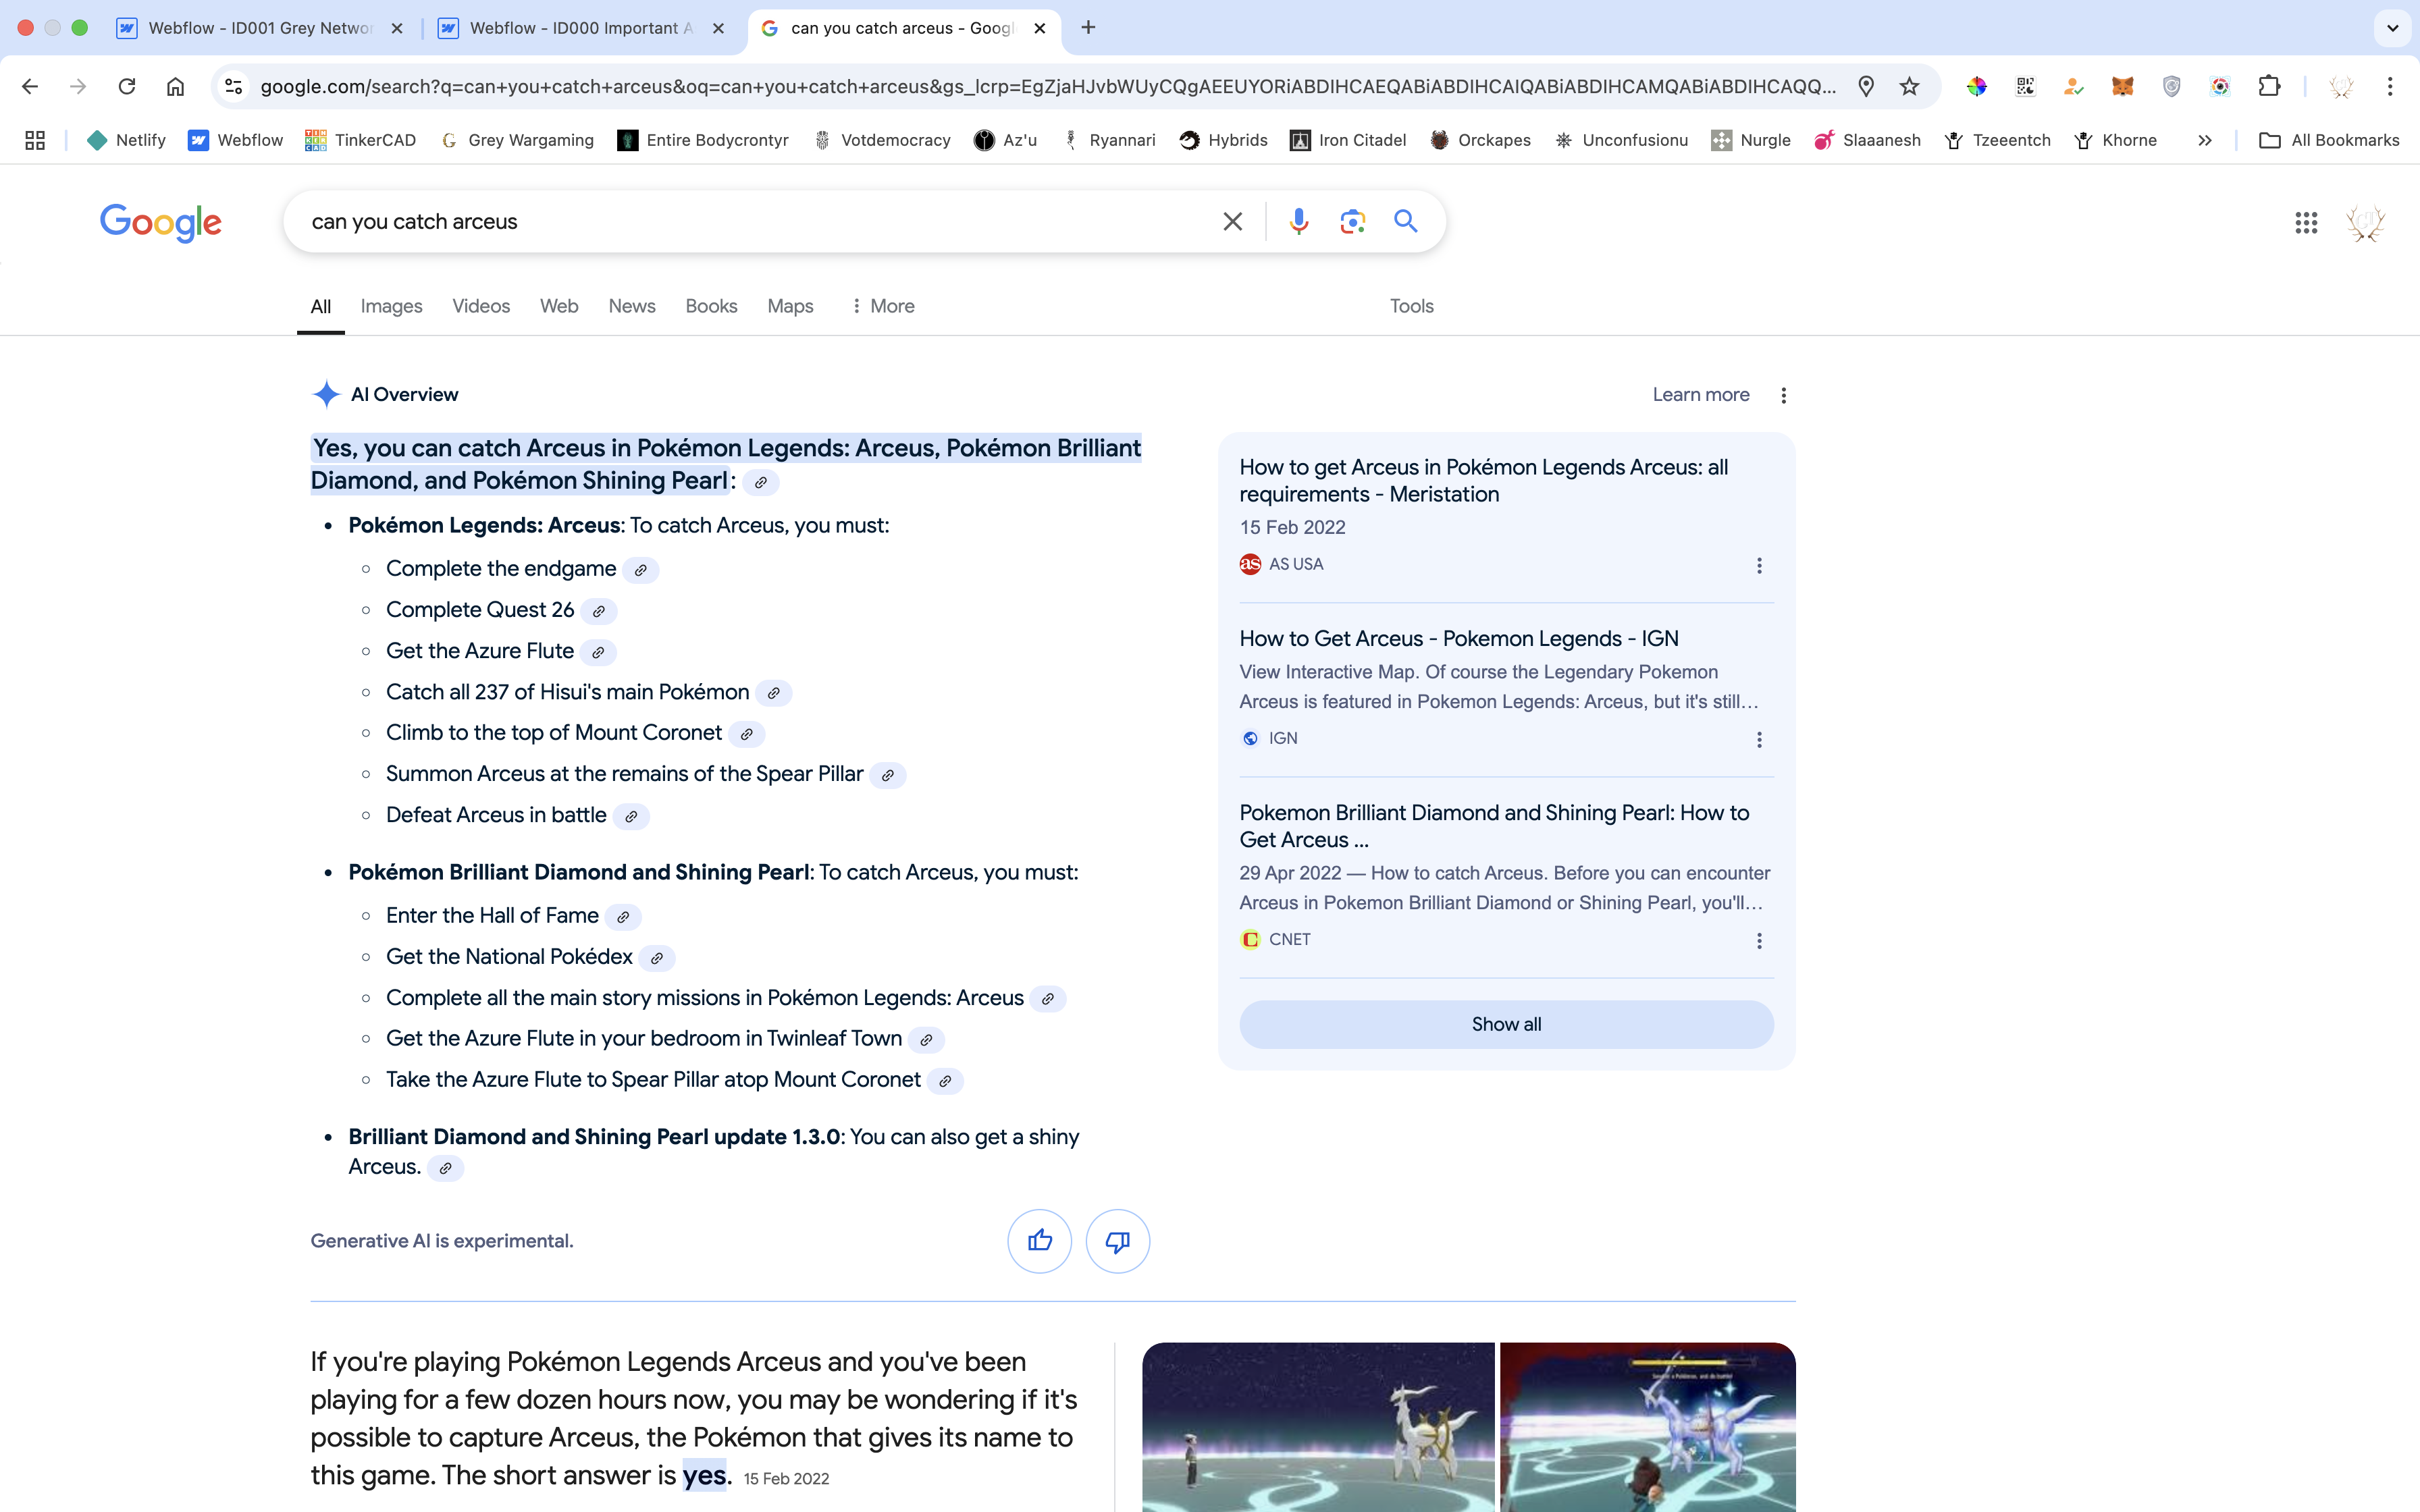Click the voice search microphone icon
The height and width of the screenshot is (1512, 2420).
click(1298, 221)
